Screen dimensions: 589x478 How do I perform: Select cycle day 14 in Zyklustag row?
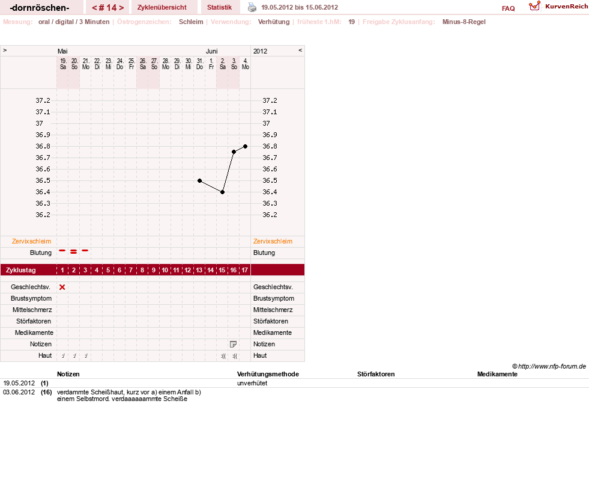(211, 270)
